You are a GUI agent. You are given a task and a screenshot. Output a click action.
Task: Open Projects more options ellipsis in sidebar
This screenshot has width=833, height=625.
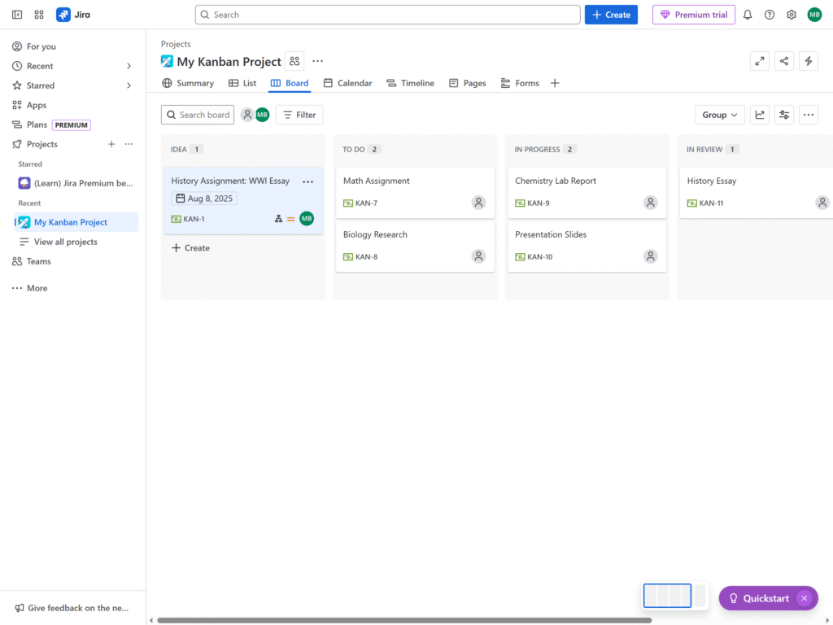pyautogui.click(x=129, y=144)
